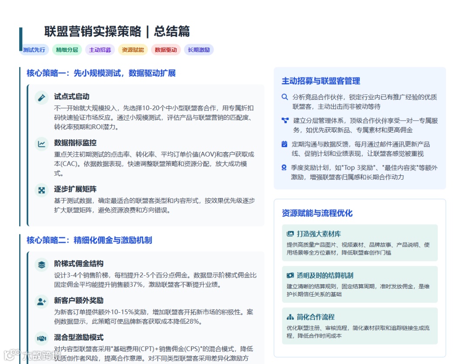Click the 试点式启动 subheading

[72, 97]
